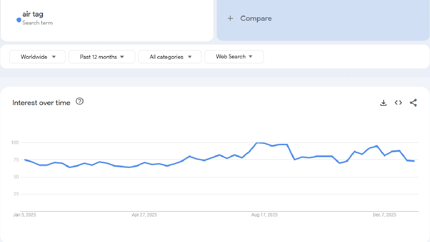Viewport: 430px width, 242px height.
Task: Expand the Past 12 months dropdown
Action: point(102,57)
